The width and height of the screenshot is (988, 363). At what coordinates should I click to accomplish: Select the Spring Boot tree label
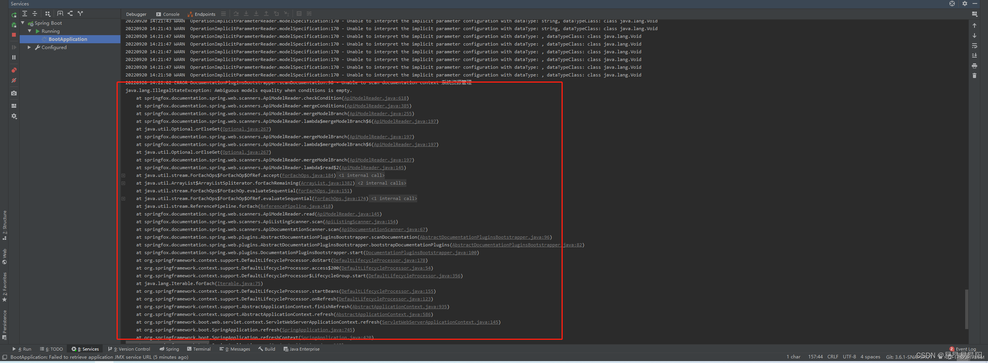tap(48, 23)
